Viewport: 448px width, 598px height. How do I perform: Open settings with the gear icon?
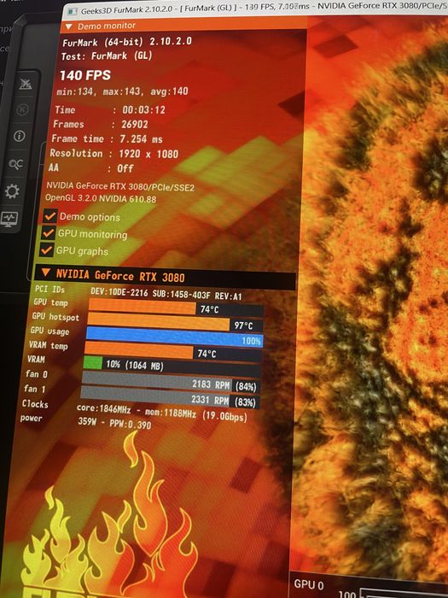12,191
